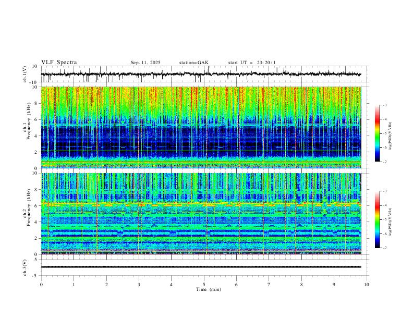
Task: Click time-axis tick label "1"
Action: point(74,285)
